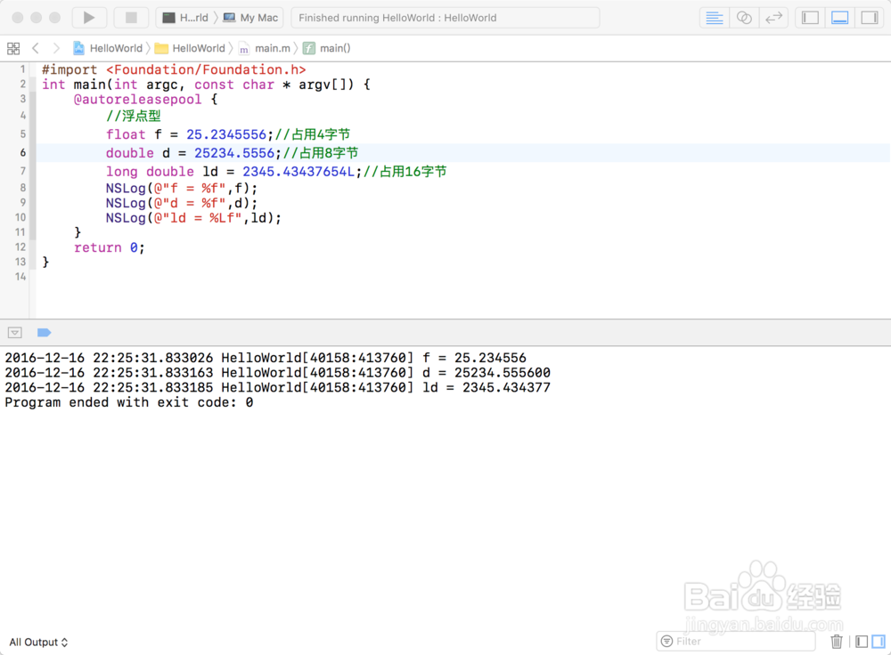Toggle the Utilities inspector panel
This screenshot has height=655, width=891.
click(870, 18)
